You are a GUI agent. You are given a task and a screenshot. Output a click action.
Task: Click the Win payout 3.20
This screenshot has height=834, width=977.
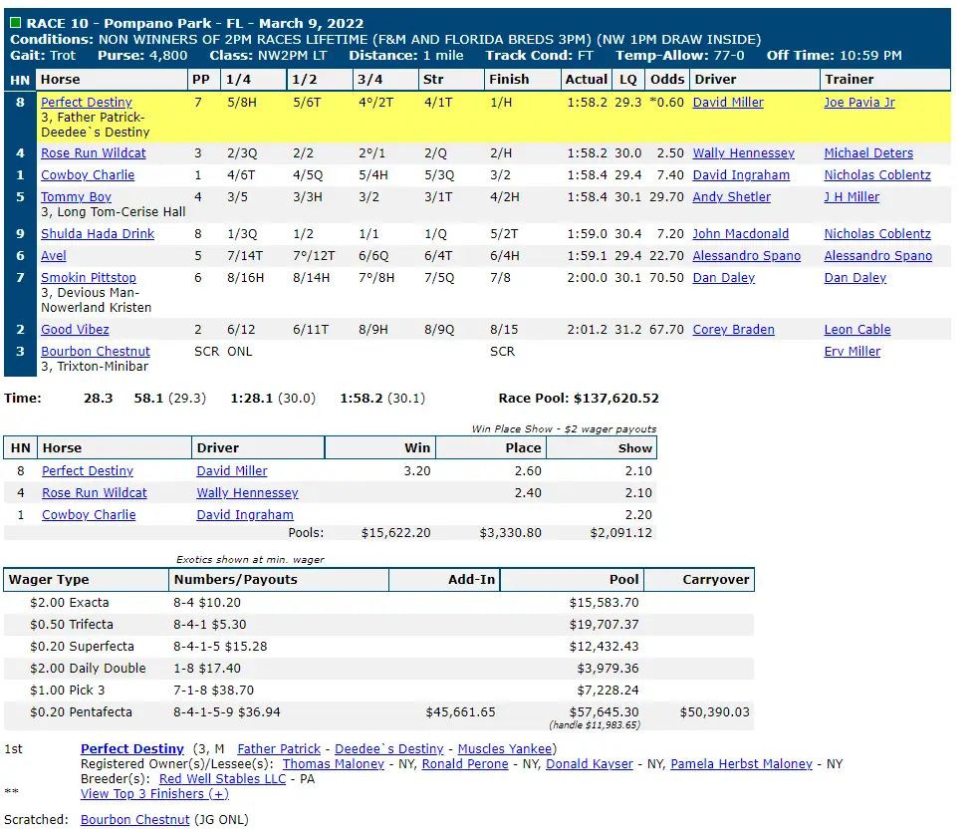417,471
